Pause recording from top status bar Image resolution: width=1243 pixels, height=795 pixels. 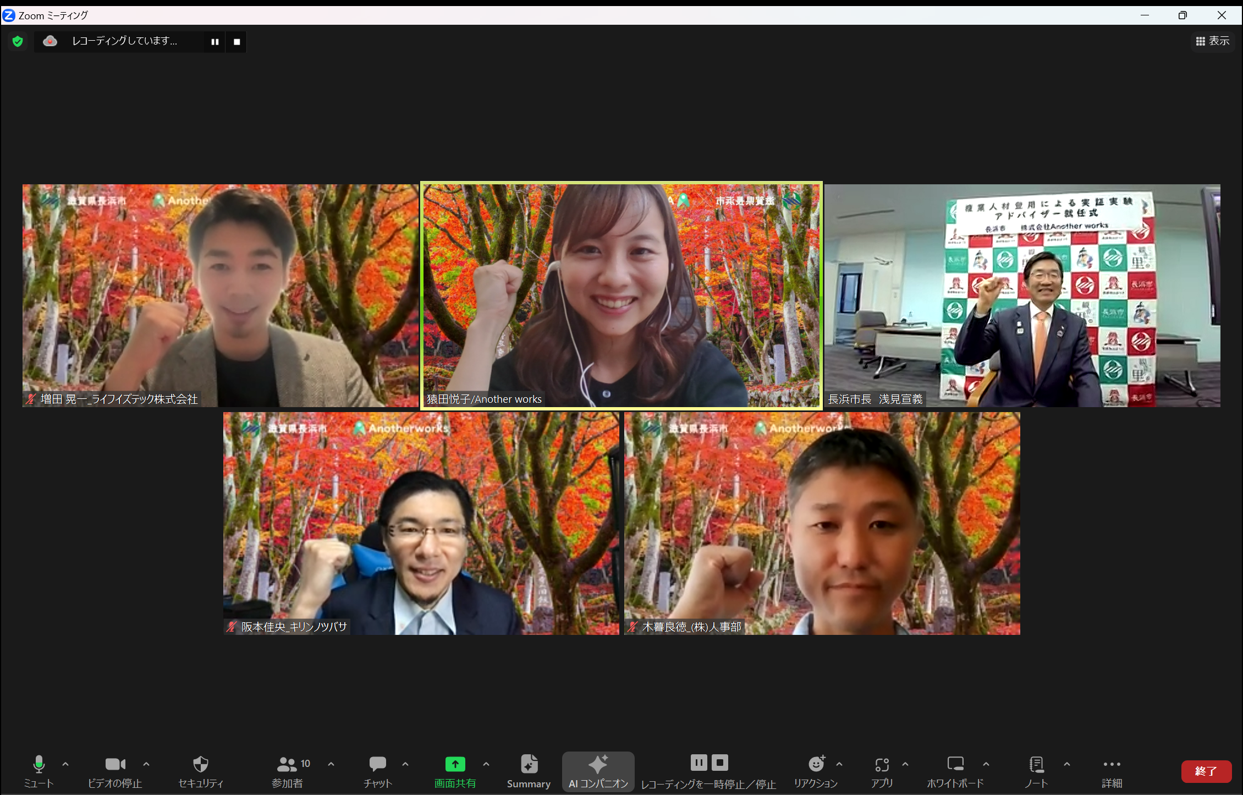(215, 42)
